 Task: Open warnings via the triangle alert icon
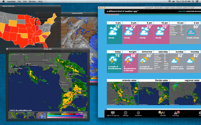pyautogui.click(x=175, y=113)
